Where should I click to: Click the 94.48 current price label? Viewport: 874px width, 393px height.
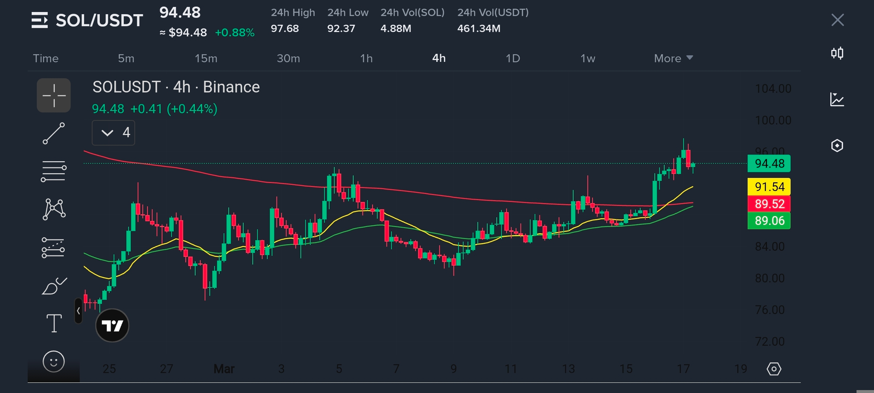coord(769,163)
